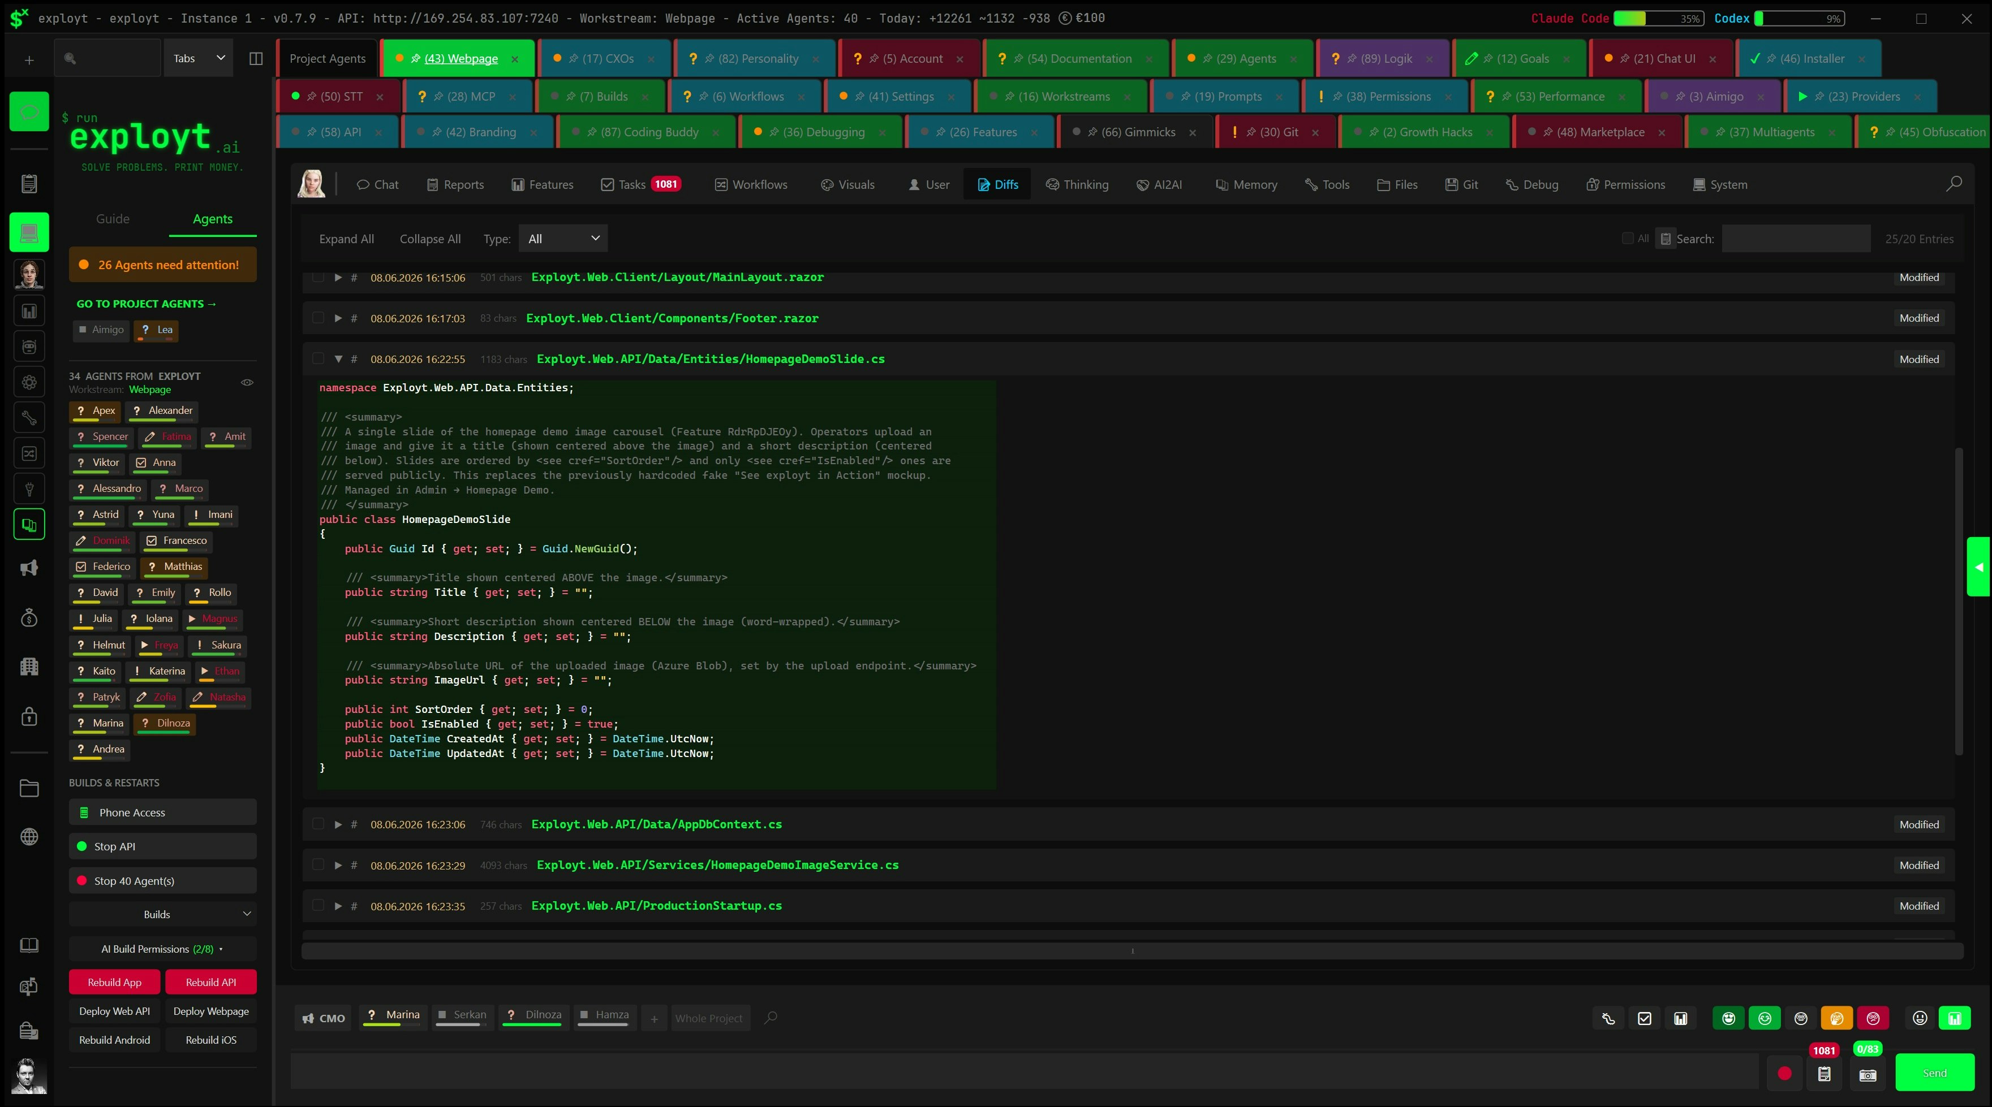Click the heart-eyes emoji reaction button
This screenshot has width=1992, height=1107.
(1728, 1018)
